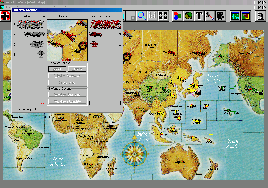Click the "Argentina Chile" territory label
Screen dimensions: 268x188
[24, 158]
